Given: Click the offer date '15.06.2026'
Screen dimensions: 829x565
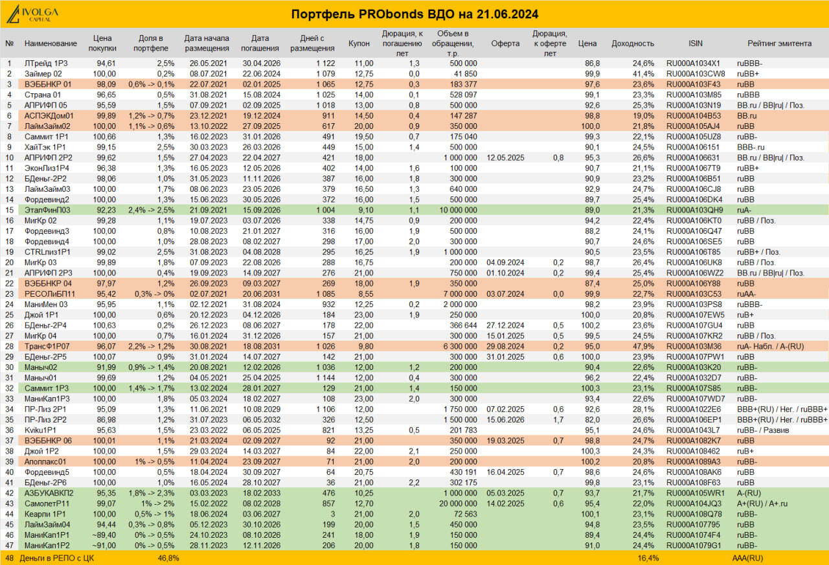Looking at the screenshot, I should tap(505, 419).
